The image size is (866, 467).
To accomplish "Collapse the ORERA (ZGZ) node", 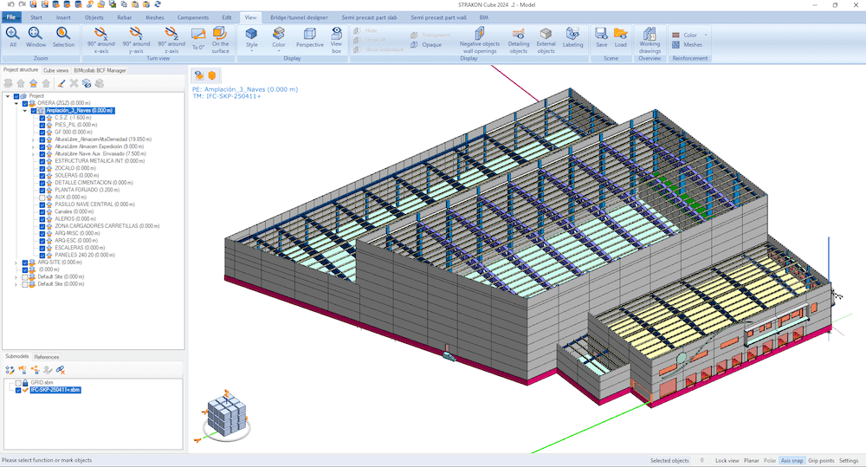I will coord(16,103).
